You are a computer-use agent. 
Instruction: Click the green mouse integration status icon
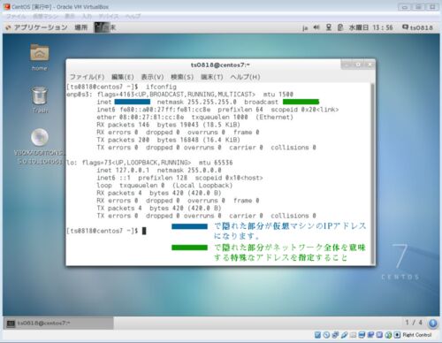pos(388,335)
